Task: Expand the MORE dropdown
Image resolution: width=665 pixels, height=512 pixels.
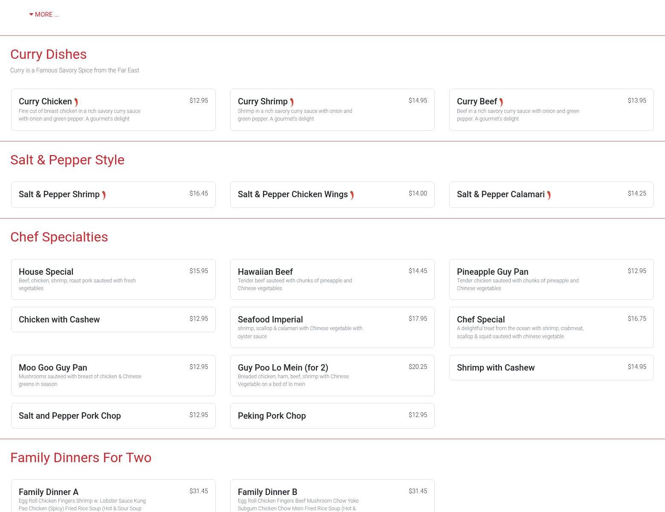Action: pyautogui.click(x=44, y=14)
